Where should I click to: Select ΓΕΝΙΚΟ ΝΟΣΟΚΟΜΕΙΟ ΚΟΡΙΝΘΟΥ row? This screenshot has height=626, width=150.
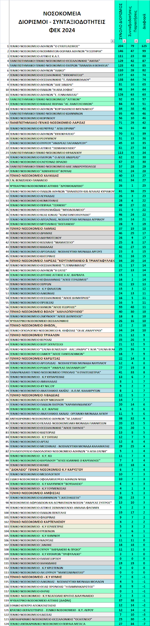(75, 118)
